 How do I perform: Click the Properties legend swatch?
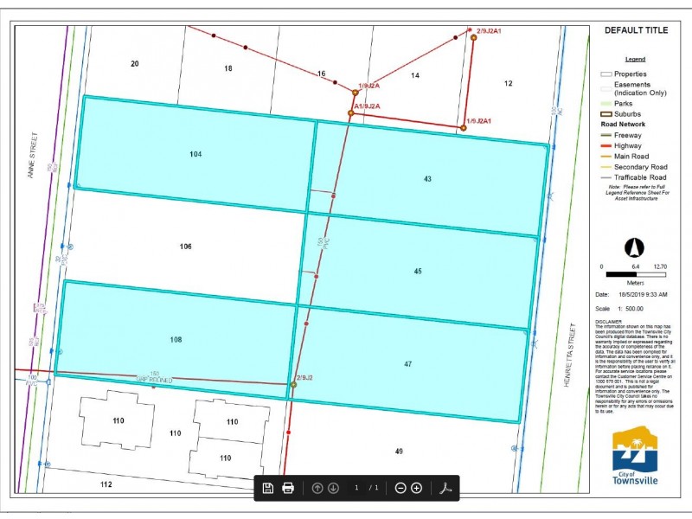605,74
